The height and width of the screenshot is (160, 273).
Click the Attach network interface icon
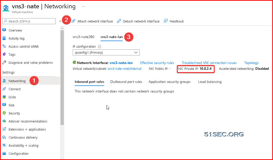[x=73, y=21]
